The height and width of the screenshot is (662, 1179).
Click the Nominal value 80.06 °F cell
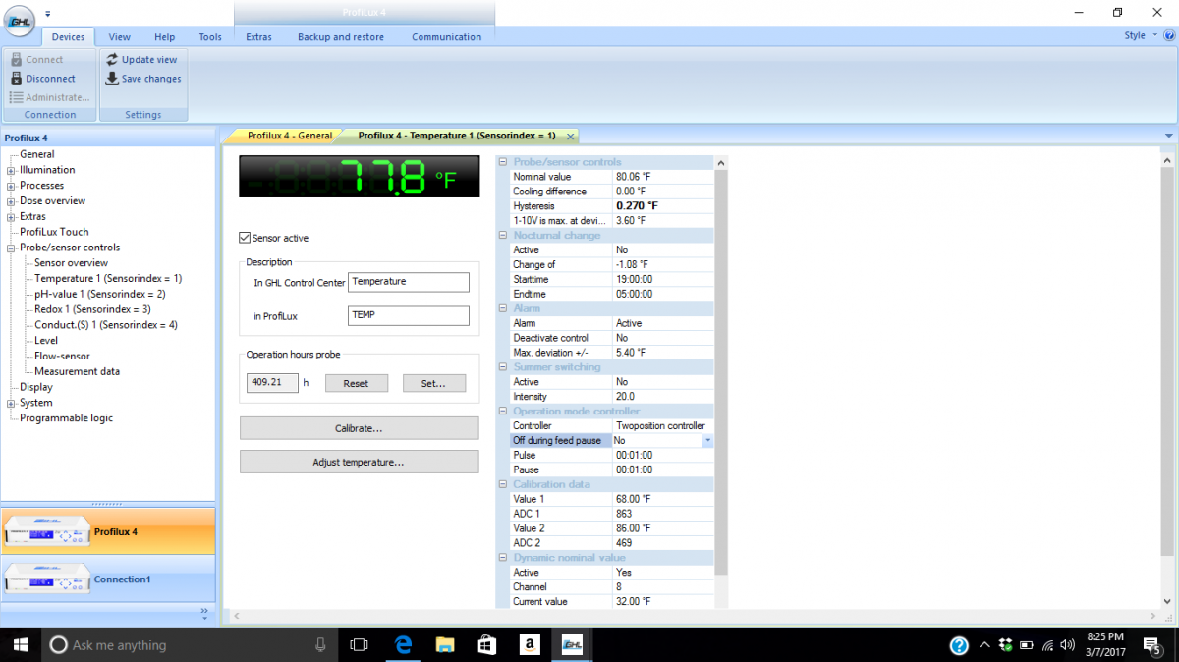663,177
